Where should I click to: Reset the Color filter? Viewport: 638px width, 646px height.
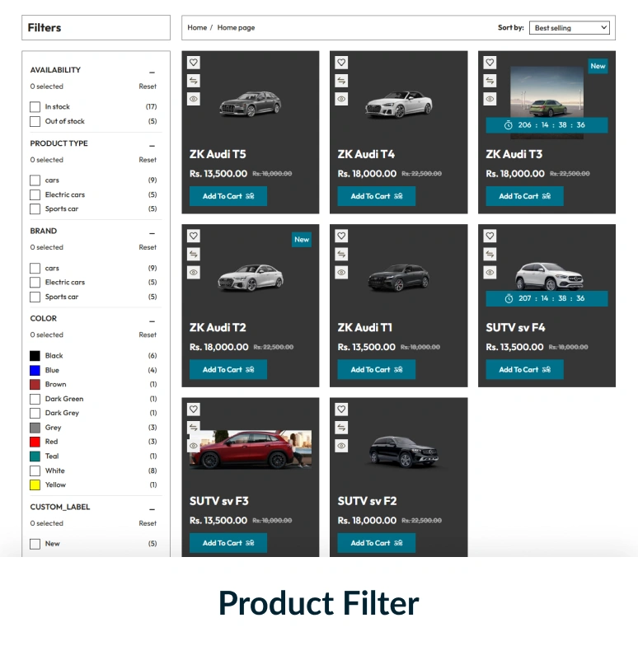pos(148,335)
